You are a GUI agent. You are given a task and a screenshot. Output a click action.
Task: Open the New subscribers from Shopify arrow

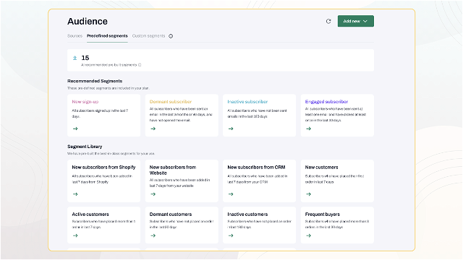(75, 194)
